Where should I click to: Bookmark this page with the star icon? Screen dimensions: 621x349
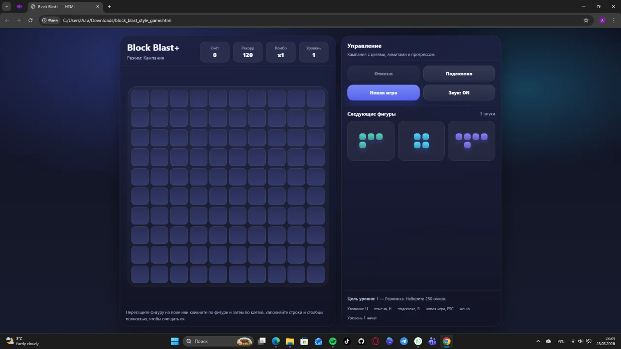[586, 20]
